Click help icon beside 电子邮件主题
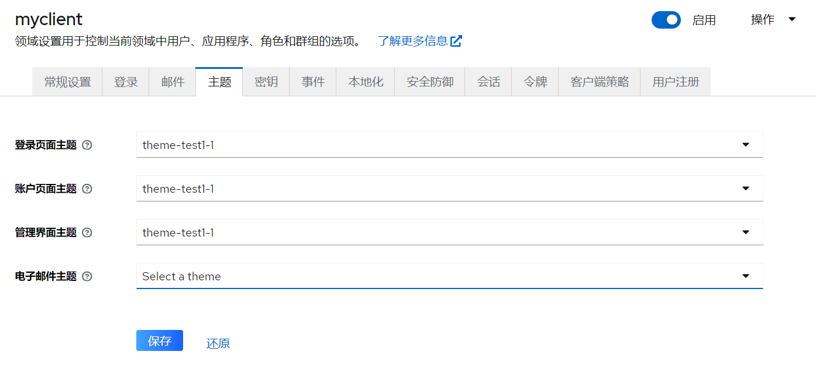 pos(87,277)
